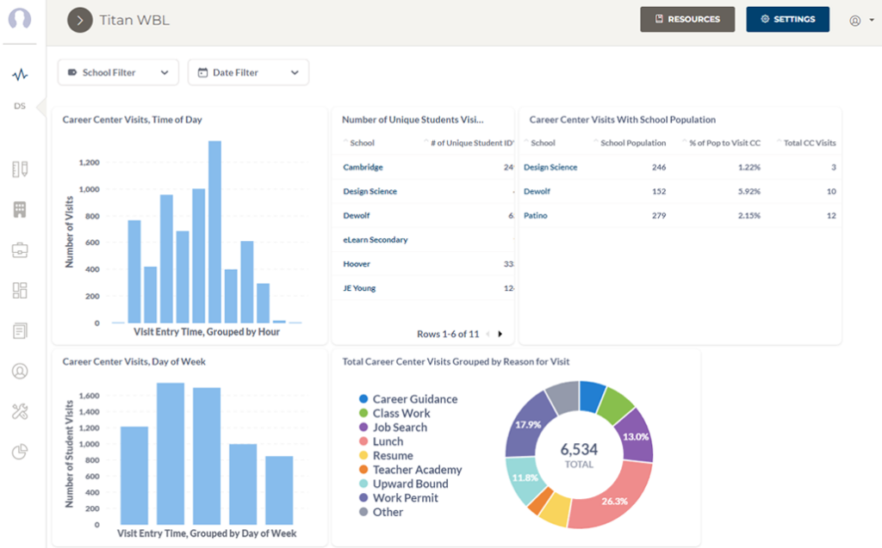Image resolution: width=882 pixels, height=548 pixels.
Task: Select the DS item in the sidebar
Action: pyautogui.click(x=20, y=107)
